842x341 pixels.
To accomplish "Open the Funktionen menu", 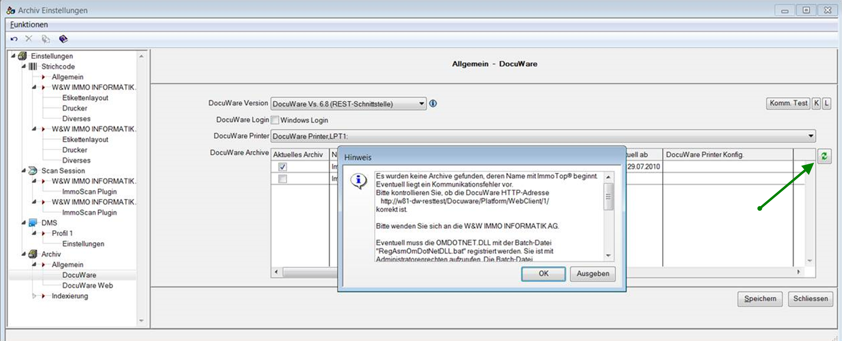I will (x=29, y=25).
